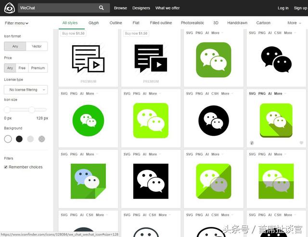Expand the More styles dropdown
The width and height of the screenshot is (308, 237).
pyautogui.click(x=294, y=23)
